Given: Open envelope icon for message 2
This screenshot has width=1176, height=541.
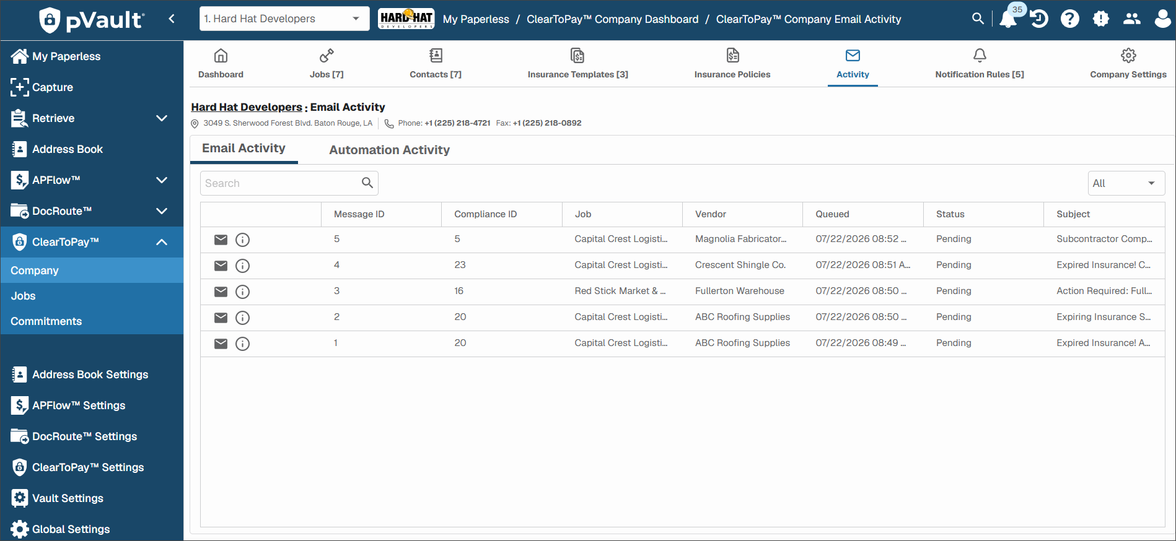Looking at the screenshot, I should pyautogui.click(x=221, y=318).
